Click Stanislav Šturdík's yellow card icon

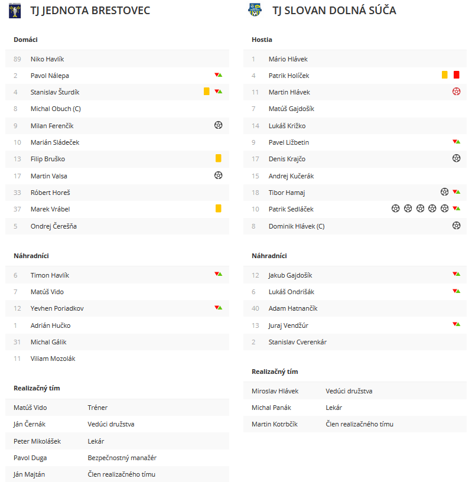[207, 92]
